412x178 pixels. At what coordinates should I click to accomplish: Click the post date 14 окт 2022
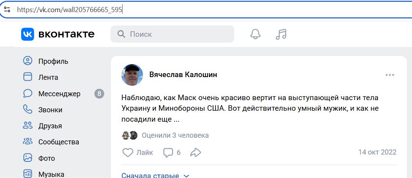[x=377, y=152]
